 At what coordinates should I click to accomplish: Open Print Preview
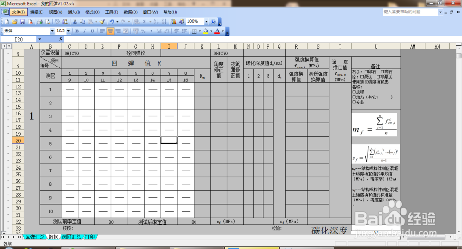[x=48, y=22]
